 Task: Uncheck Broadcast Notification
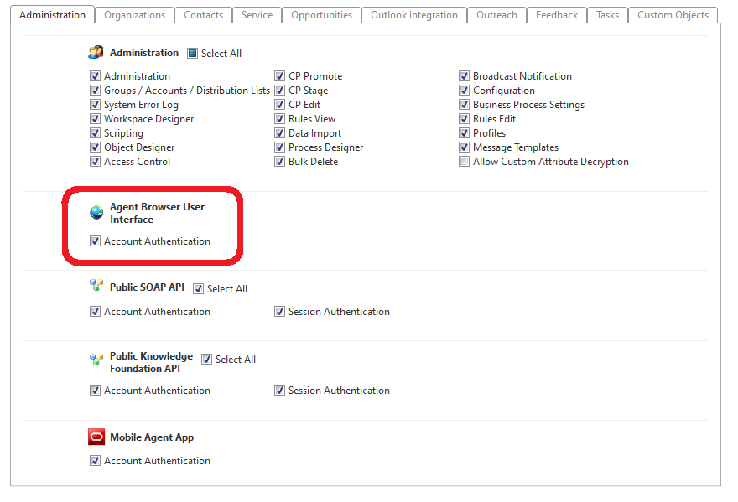click(x=464, y=75)
